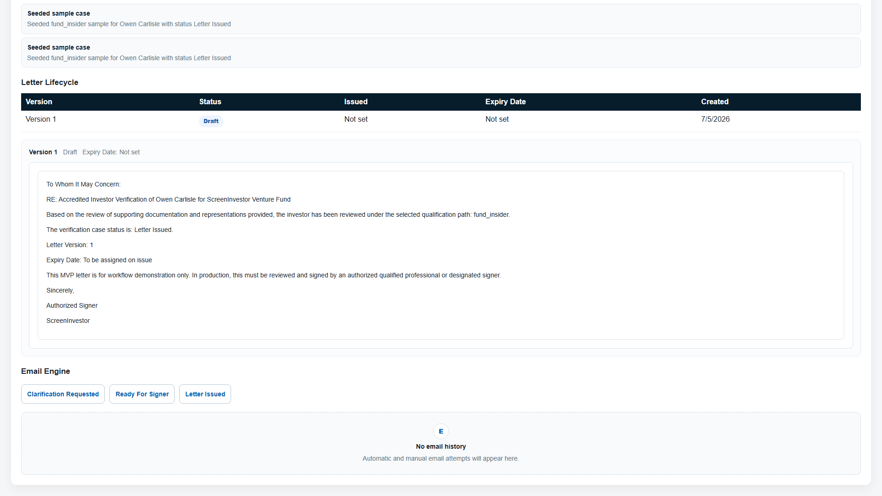Open the first Seeded sample case entry
Screen dimensions: 882x496
coord(441,19)
